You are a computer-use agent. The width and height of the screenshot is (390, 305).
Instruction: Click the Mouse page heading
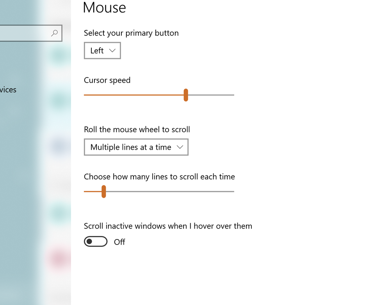tap(104, 7)
